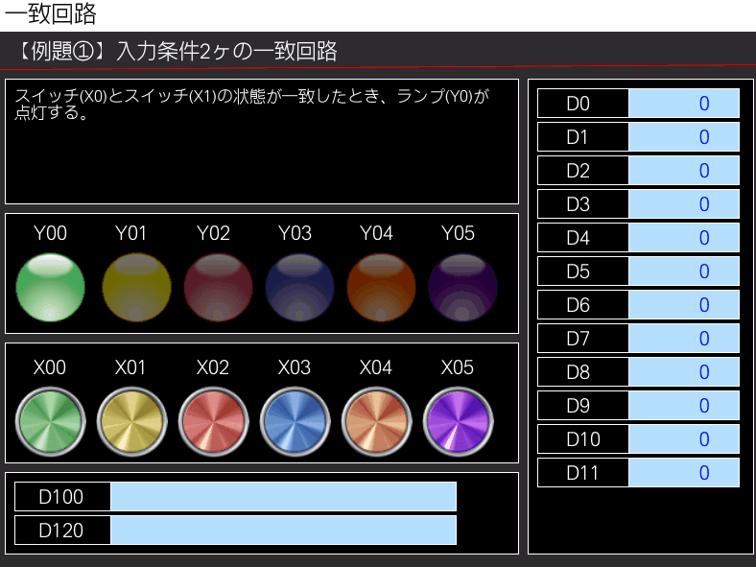Select the D1 value field
Screen dimensions: 756x567
pos(684,137)
